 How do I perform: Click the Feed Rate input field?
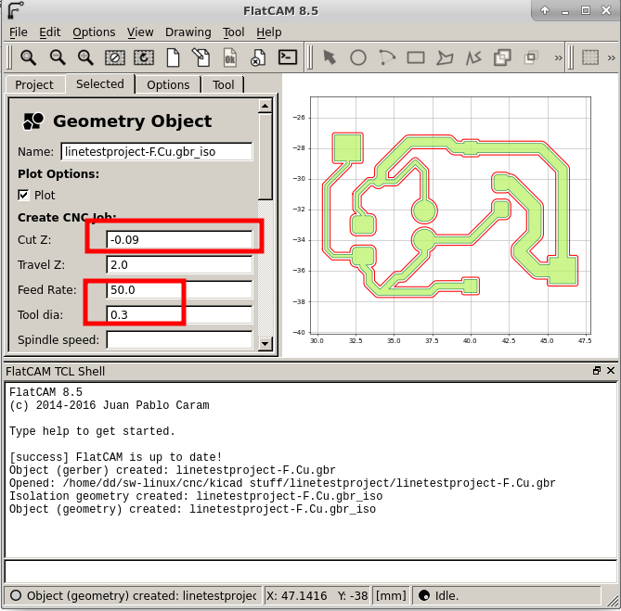point(179,289)
